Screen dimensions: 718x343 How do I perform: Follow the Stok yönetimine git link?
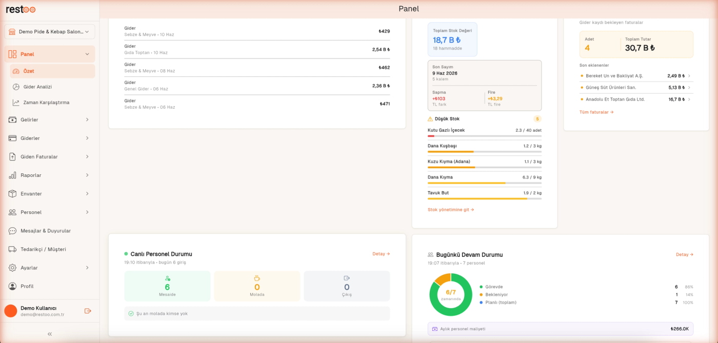click(451, 210)
